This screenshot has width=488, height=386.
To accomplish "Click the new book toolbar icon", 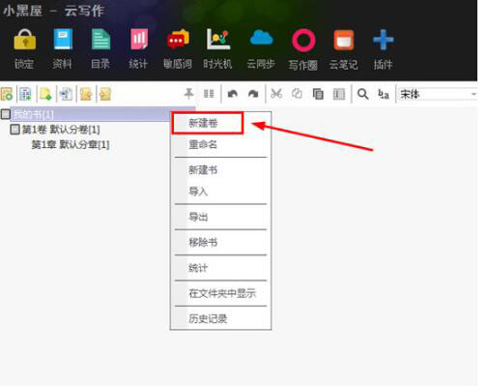I will pyautogui.click(x=7, y=94).
